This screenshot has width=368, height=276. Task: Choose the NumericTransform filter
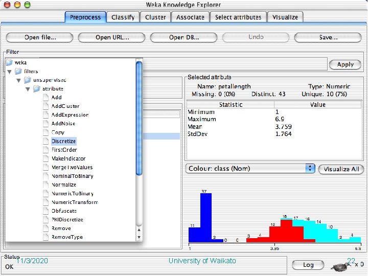tap(75, 202)
